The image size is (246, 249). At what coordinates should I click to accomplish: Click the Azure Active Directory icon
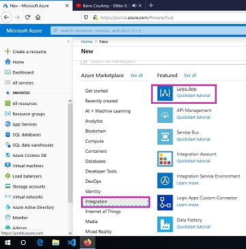pos(7,207)
